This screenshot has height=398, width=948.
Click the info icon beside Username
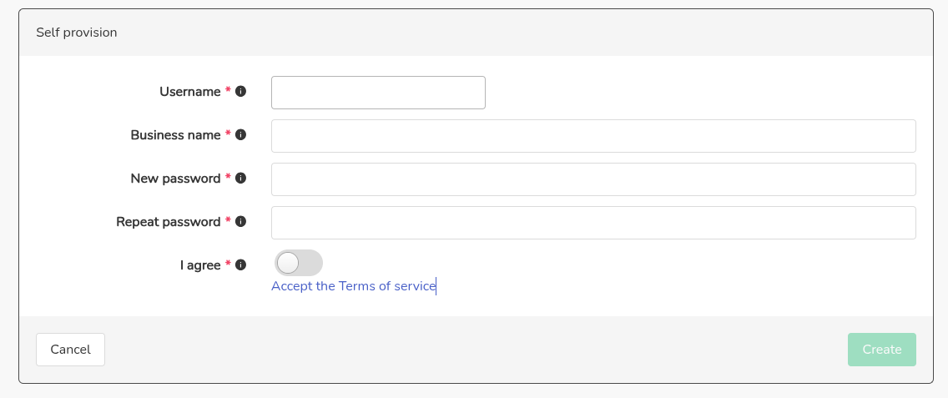(241, 92)
